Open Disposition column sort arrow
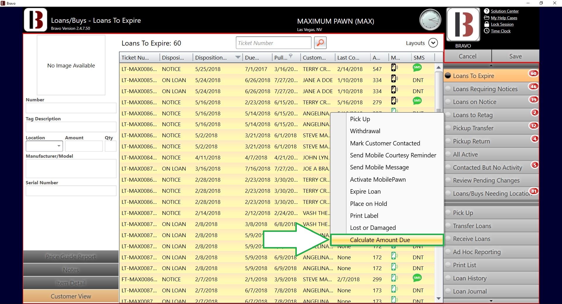The width and height of the screenshot is (562, 304). click(238, 57)
